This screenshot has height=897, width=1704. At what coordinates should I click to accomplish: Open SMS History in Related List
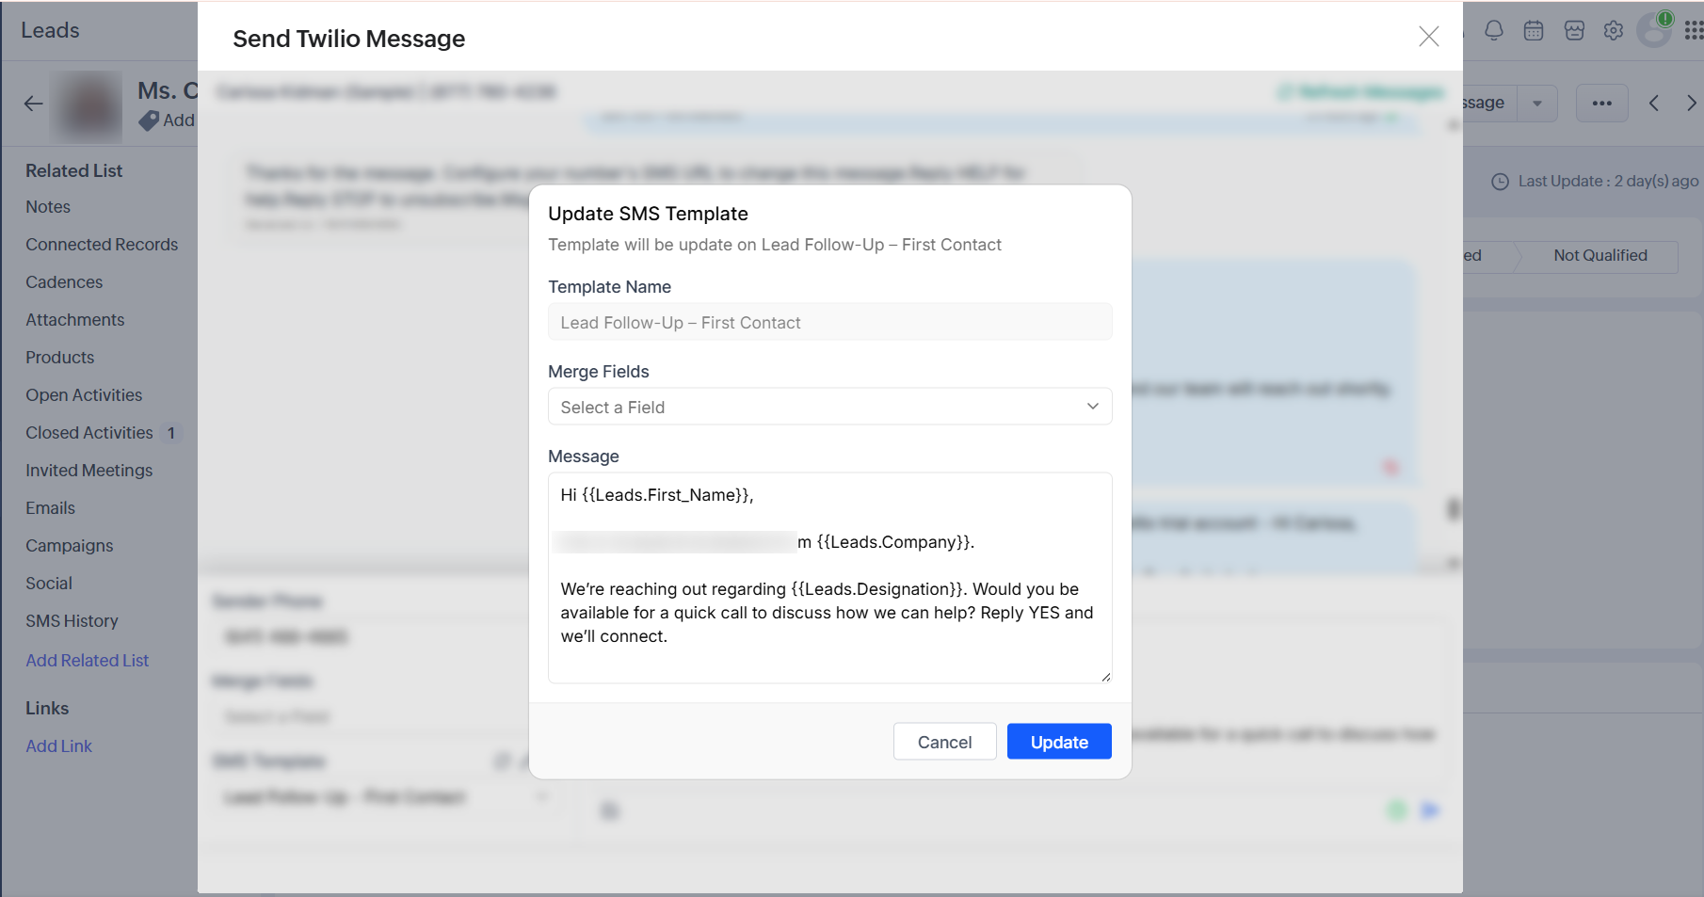coord(72,621)
